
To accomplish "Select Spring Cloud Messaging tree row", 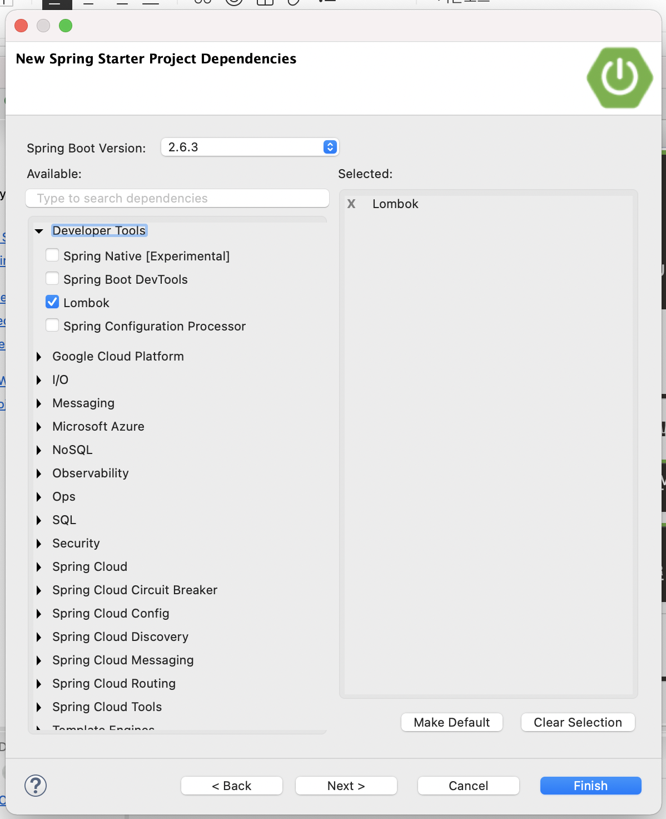I will [x=123, y=660].
